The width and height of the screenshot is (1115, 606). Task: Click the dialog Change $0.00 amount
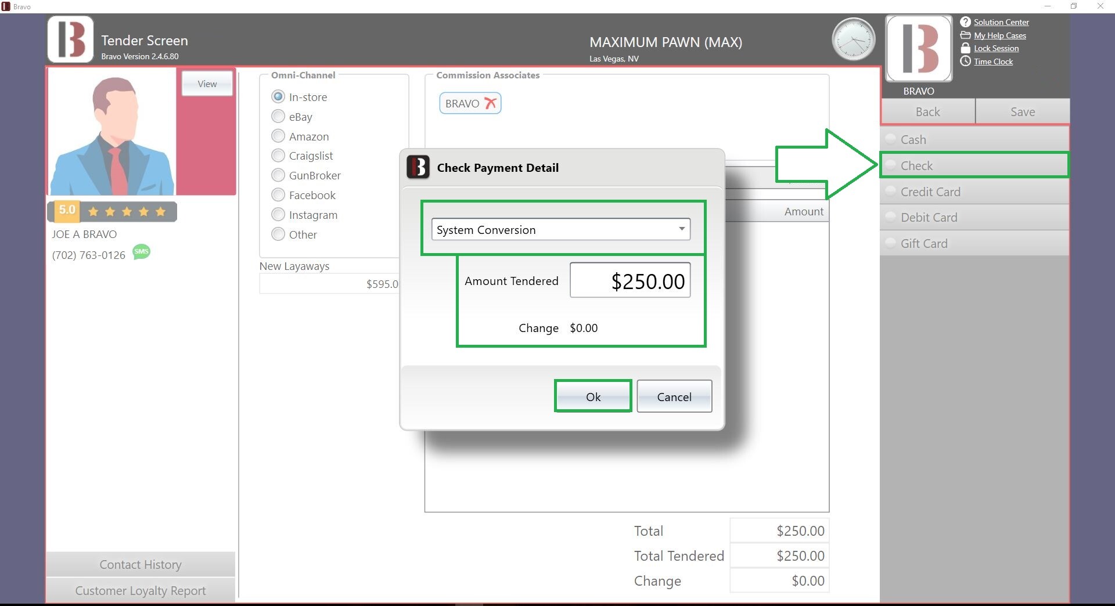(584, 328)
